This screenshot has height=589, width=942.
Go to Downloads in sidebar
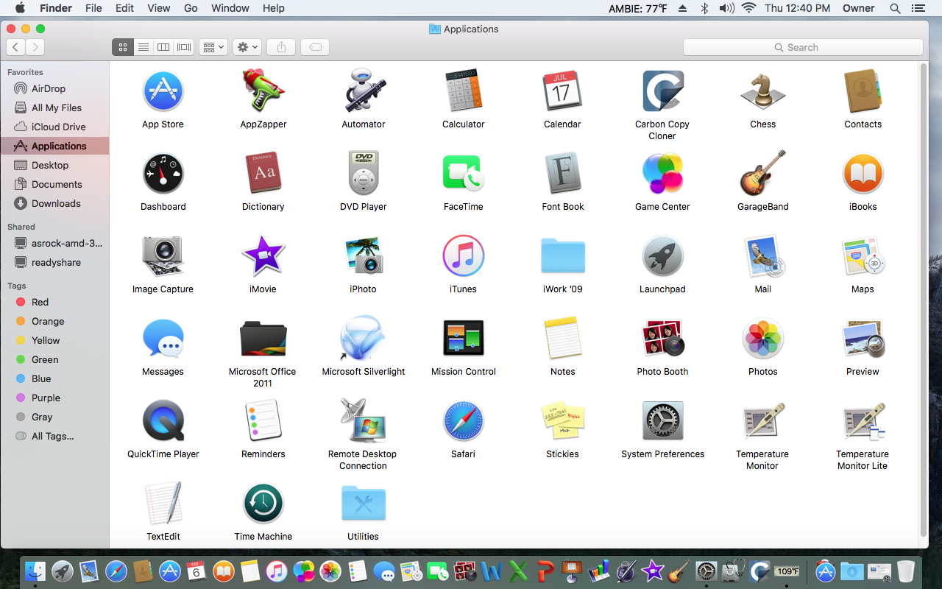(x=56, y=203)
